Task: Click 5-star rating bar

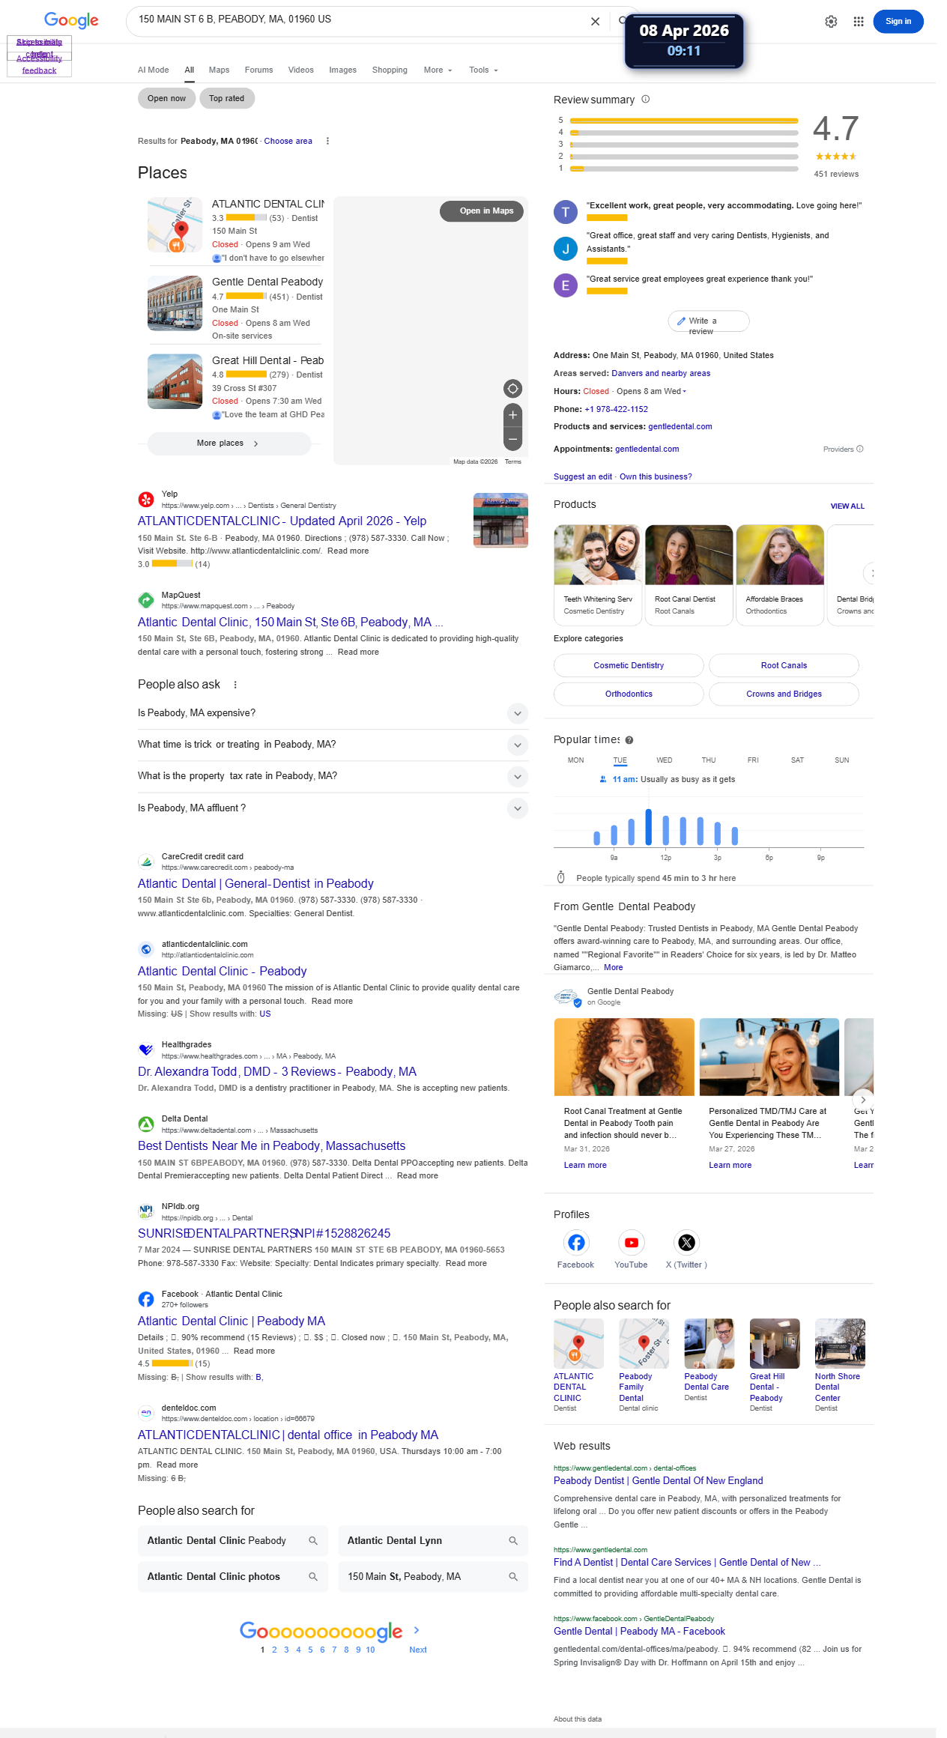Action: click(684, 121)
